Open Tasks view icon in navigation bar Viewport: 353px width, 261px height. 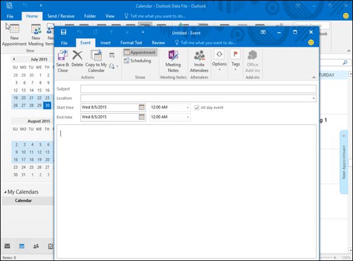coord(51,246)
